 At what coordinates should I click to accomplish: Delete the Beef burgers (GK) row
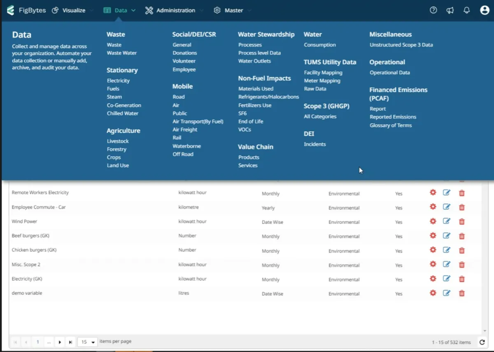(462, 236)
